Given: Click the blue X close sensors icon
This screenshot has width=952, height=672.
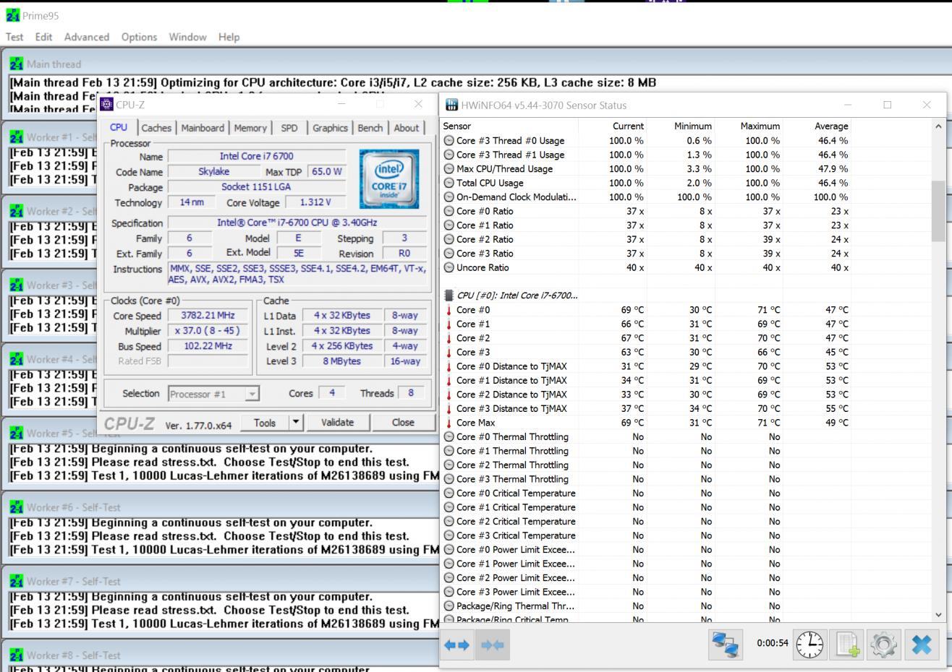Looking at the screenshot, I should click(922, 644).
